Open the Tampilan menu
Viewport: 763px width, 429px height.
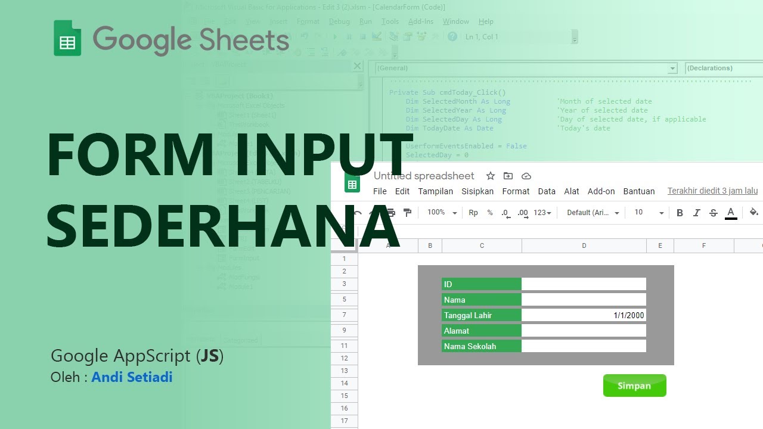click(436, 191)
